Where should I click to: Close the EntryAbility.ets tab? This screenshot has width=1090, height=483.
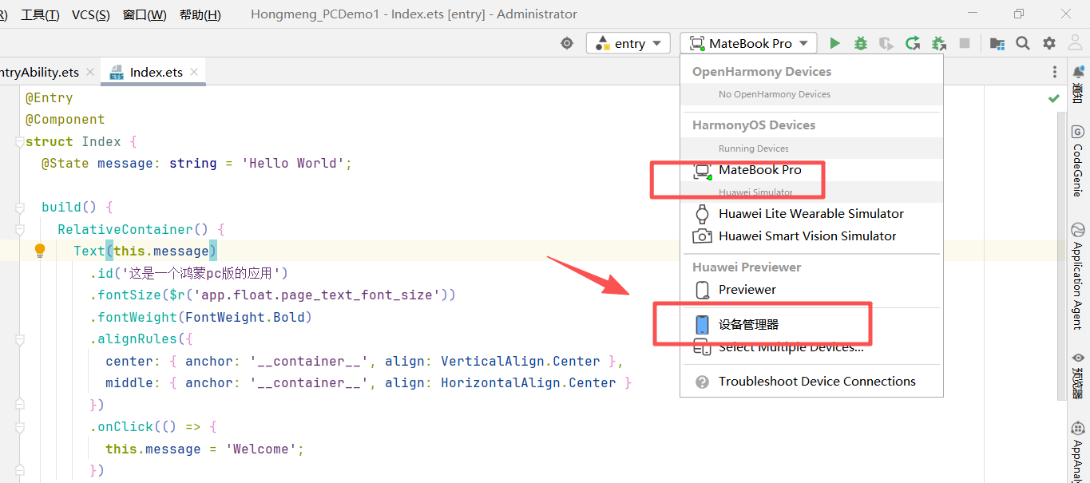click(90, 72)
